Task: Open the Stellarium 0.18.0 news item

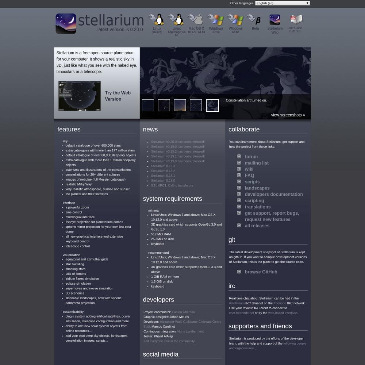Action: 163,181
